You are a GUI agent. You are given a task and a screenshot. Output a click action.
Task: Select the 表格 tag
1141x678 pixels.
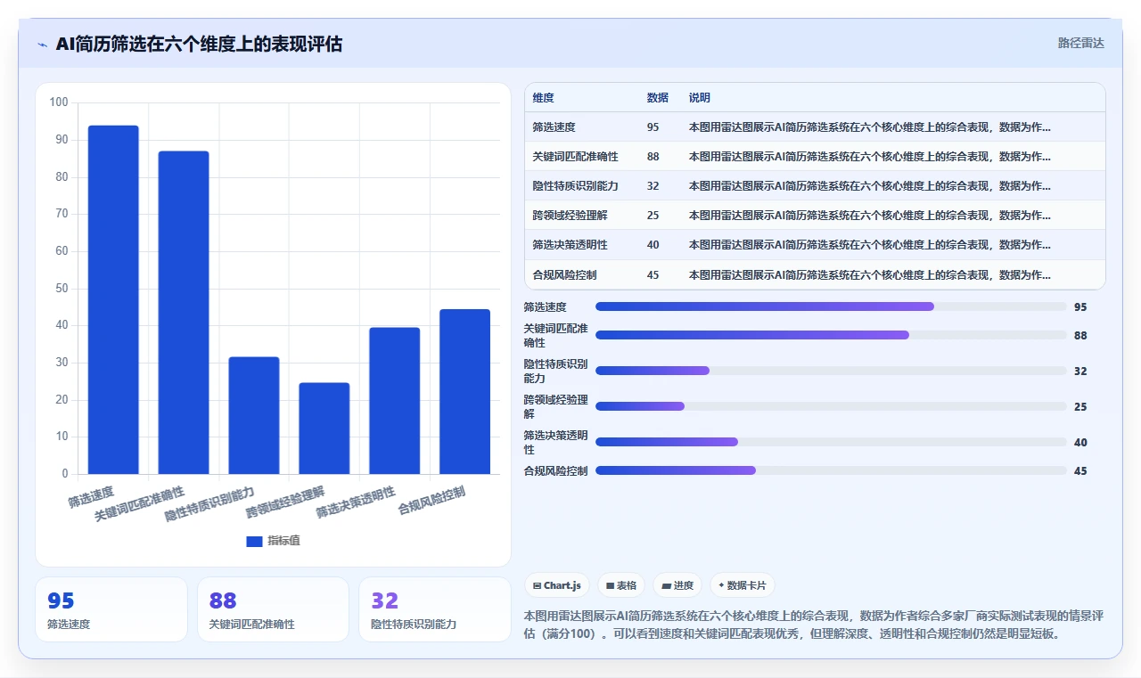tap(621, 585)
